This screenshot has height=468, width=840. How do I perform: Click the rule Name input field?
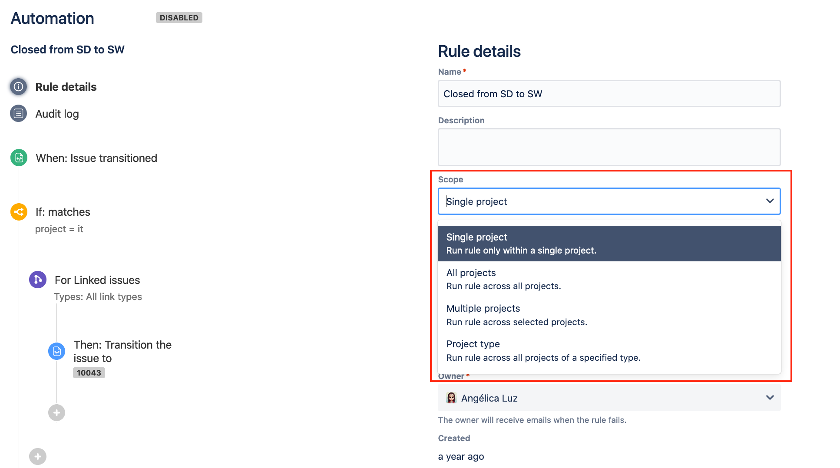pyautogui.click(x=609, y=94)
